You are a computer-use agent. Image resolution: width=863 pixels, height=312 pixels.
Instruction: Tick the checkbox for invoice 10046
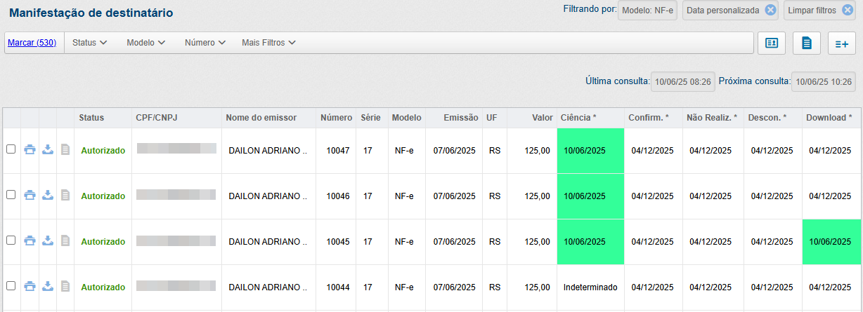11,194
